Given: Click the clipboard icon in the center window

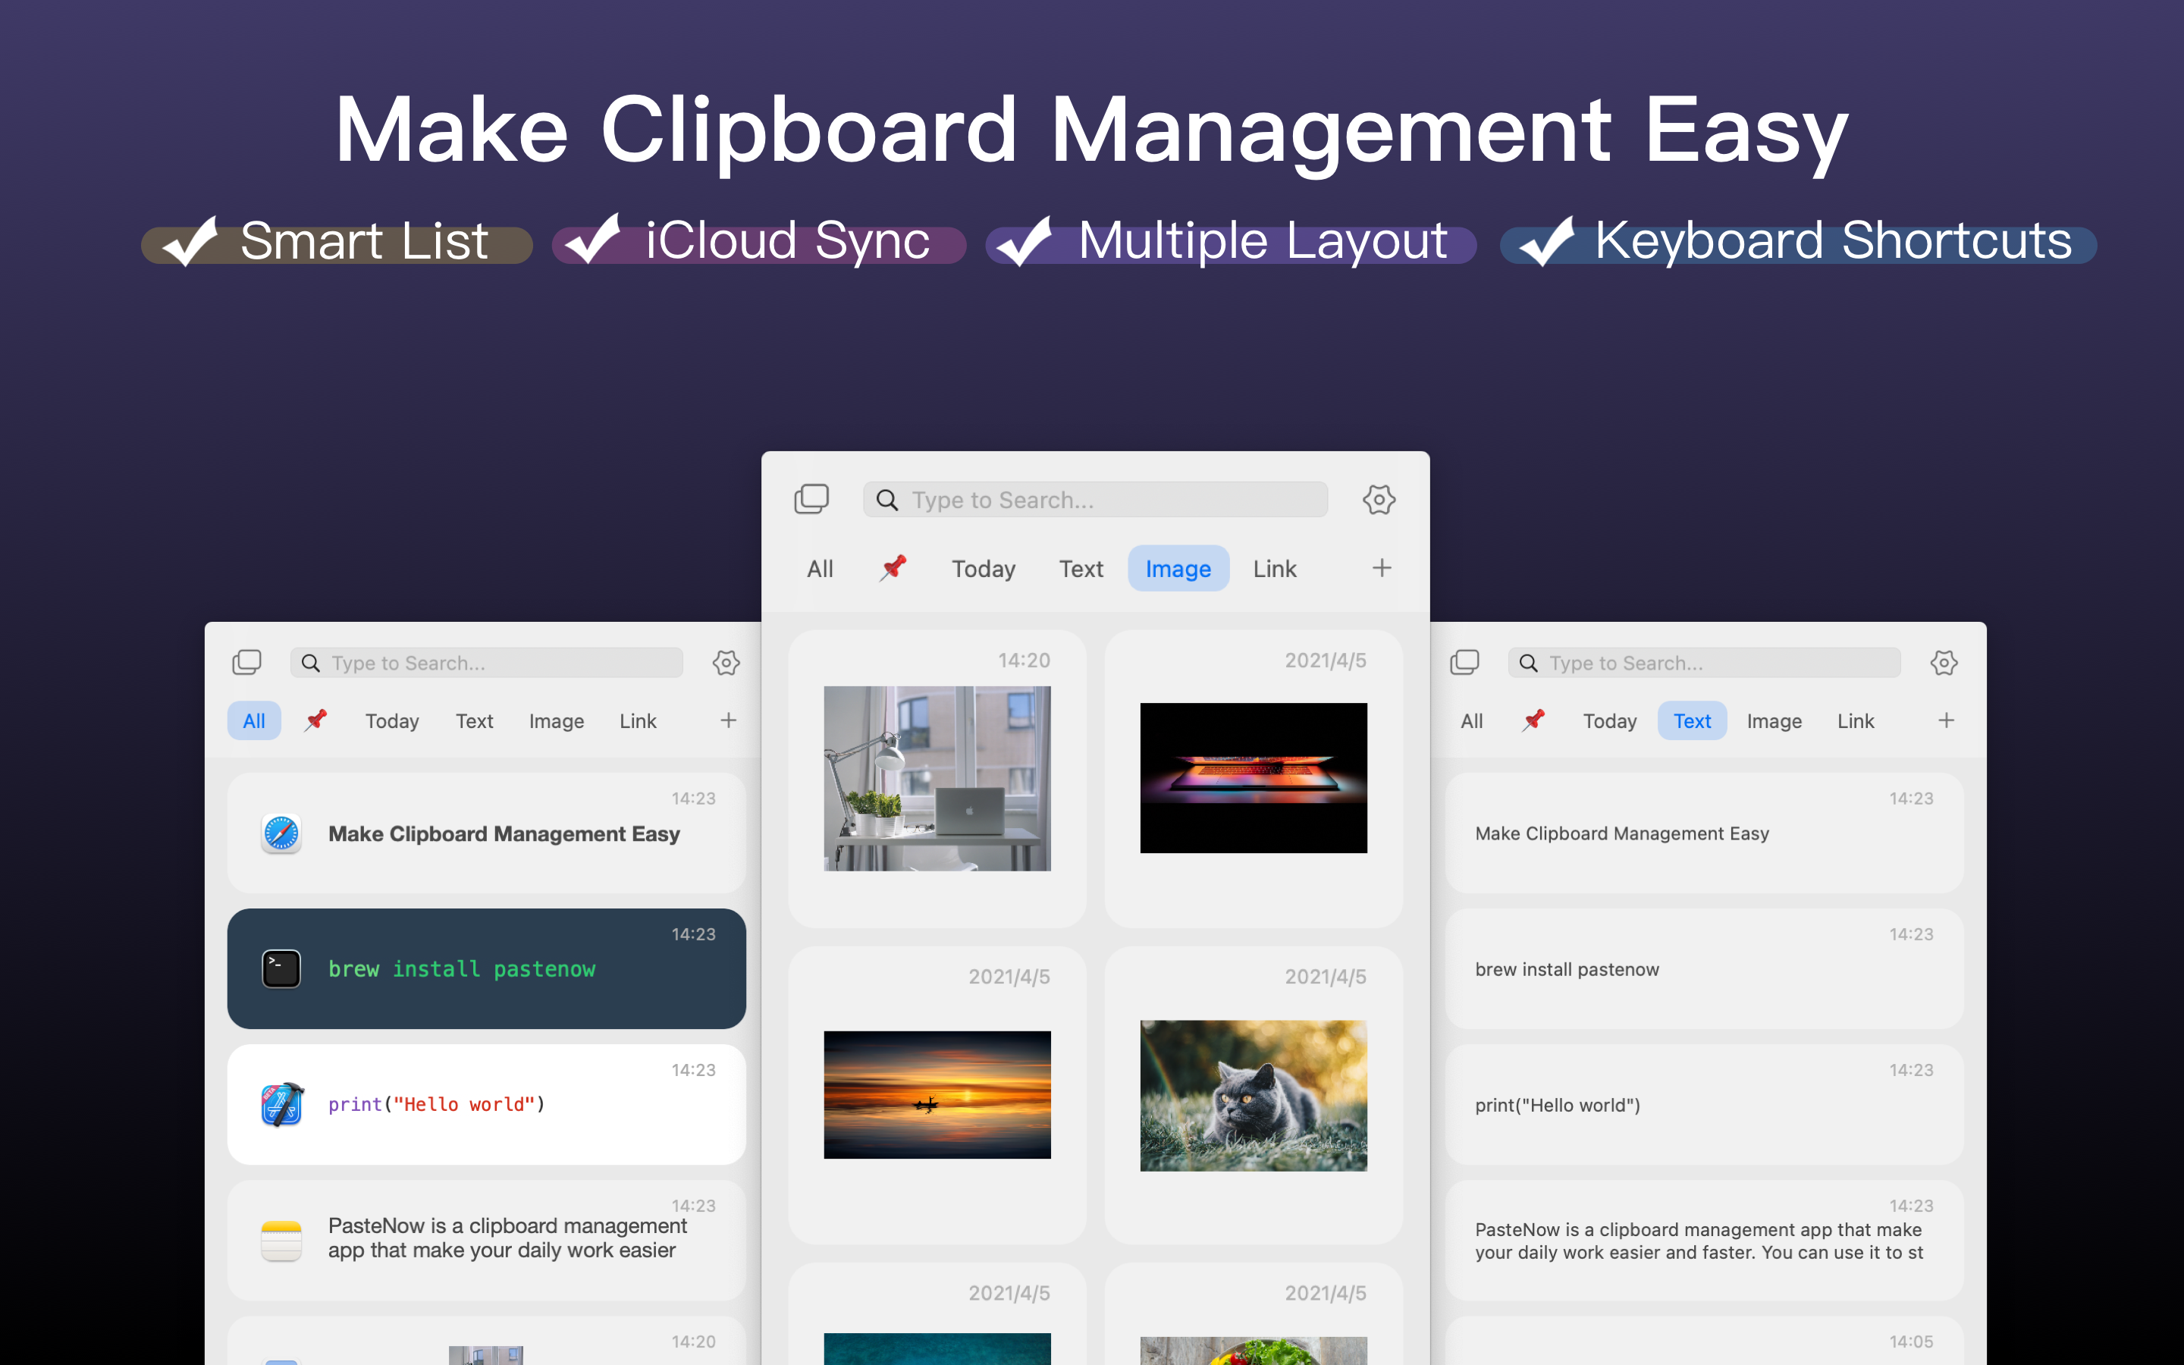Looking at the screenshot, I should (811, 497).
